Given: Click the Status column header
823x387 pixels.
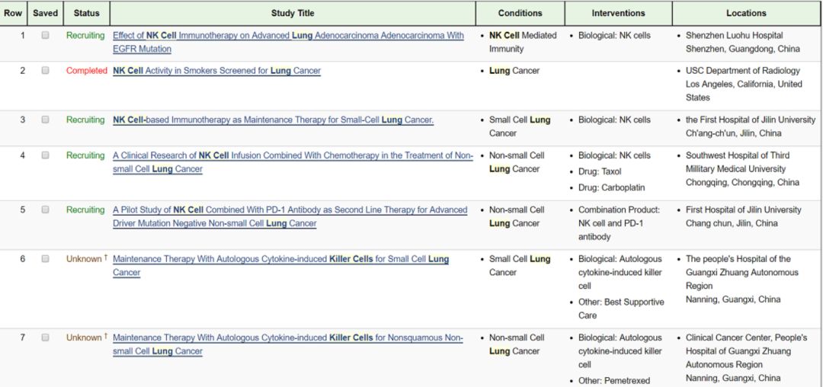Looking at the screenshot, I should tap(86, 13).
